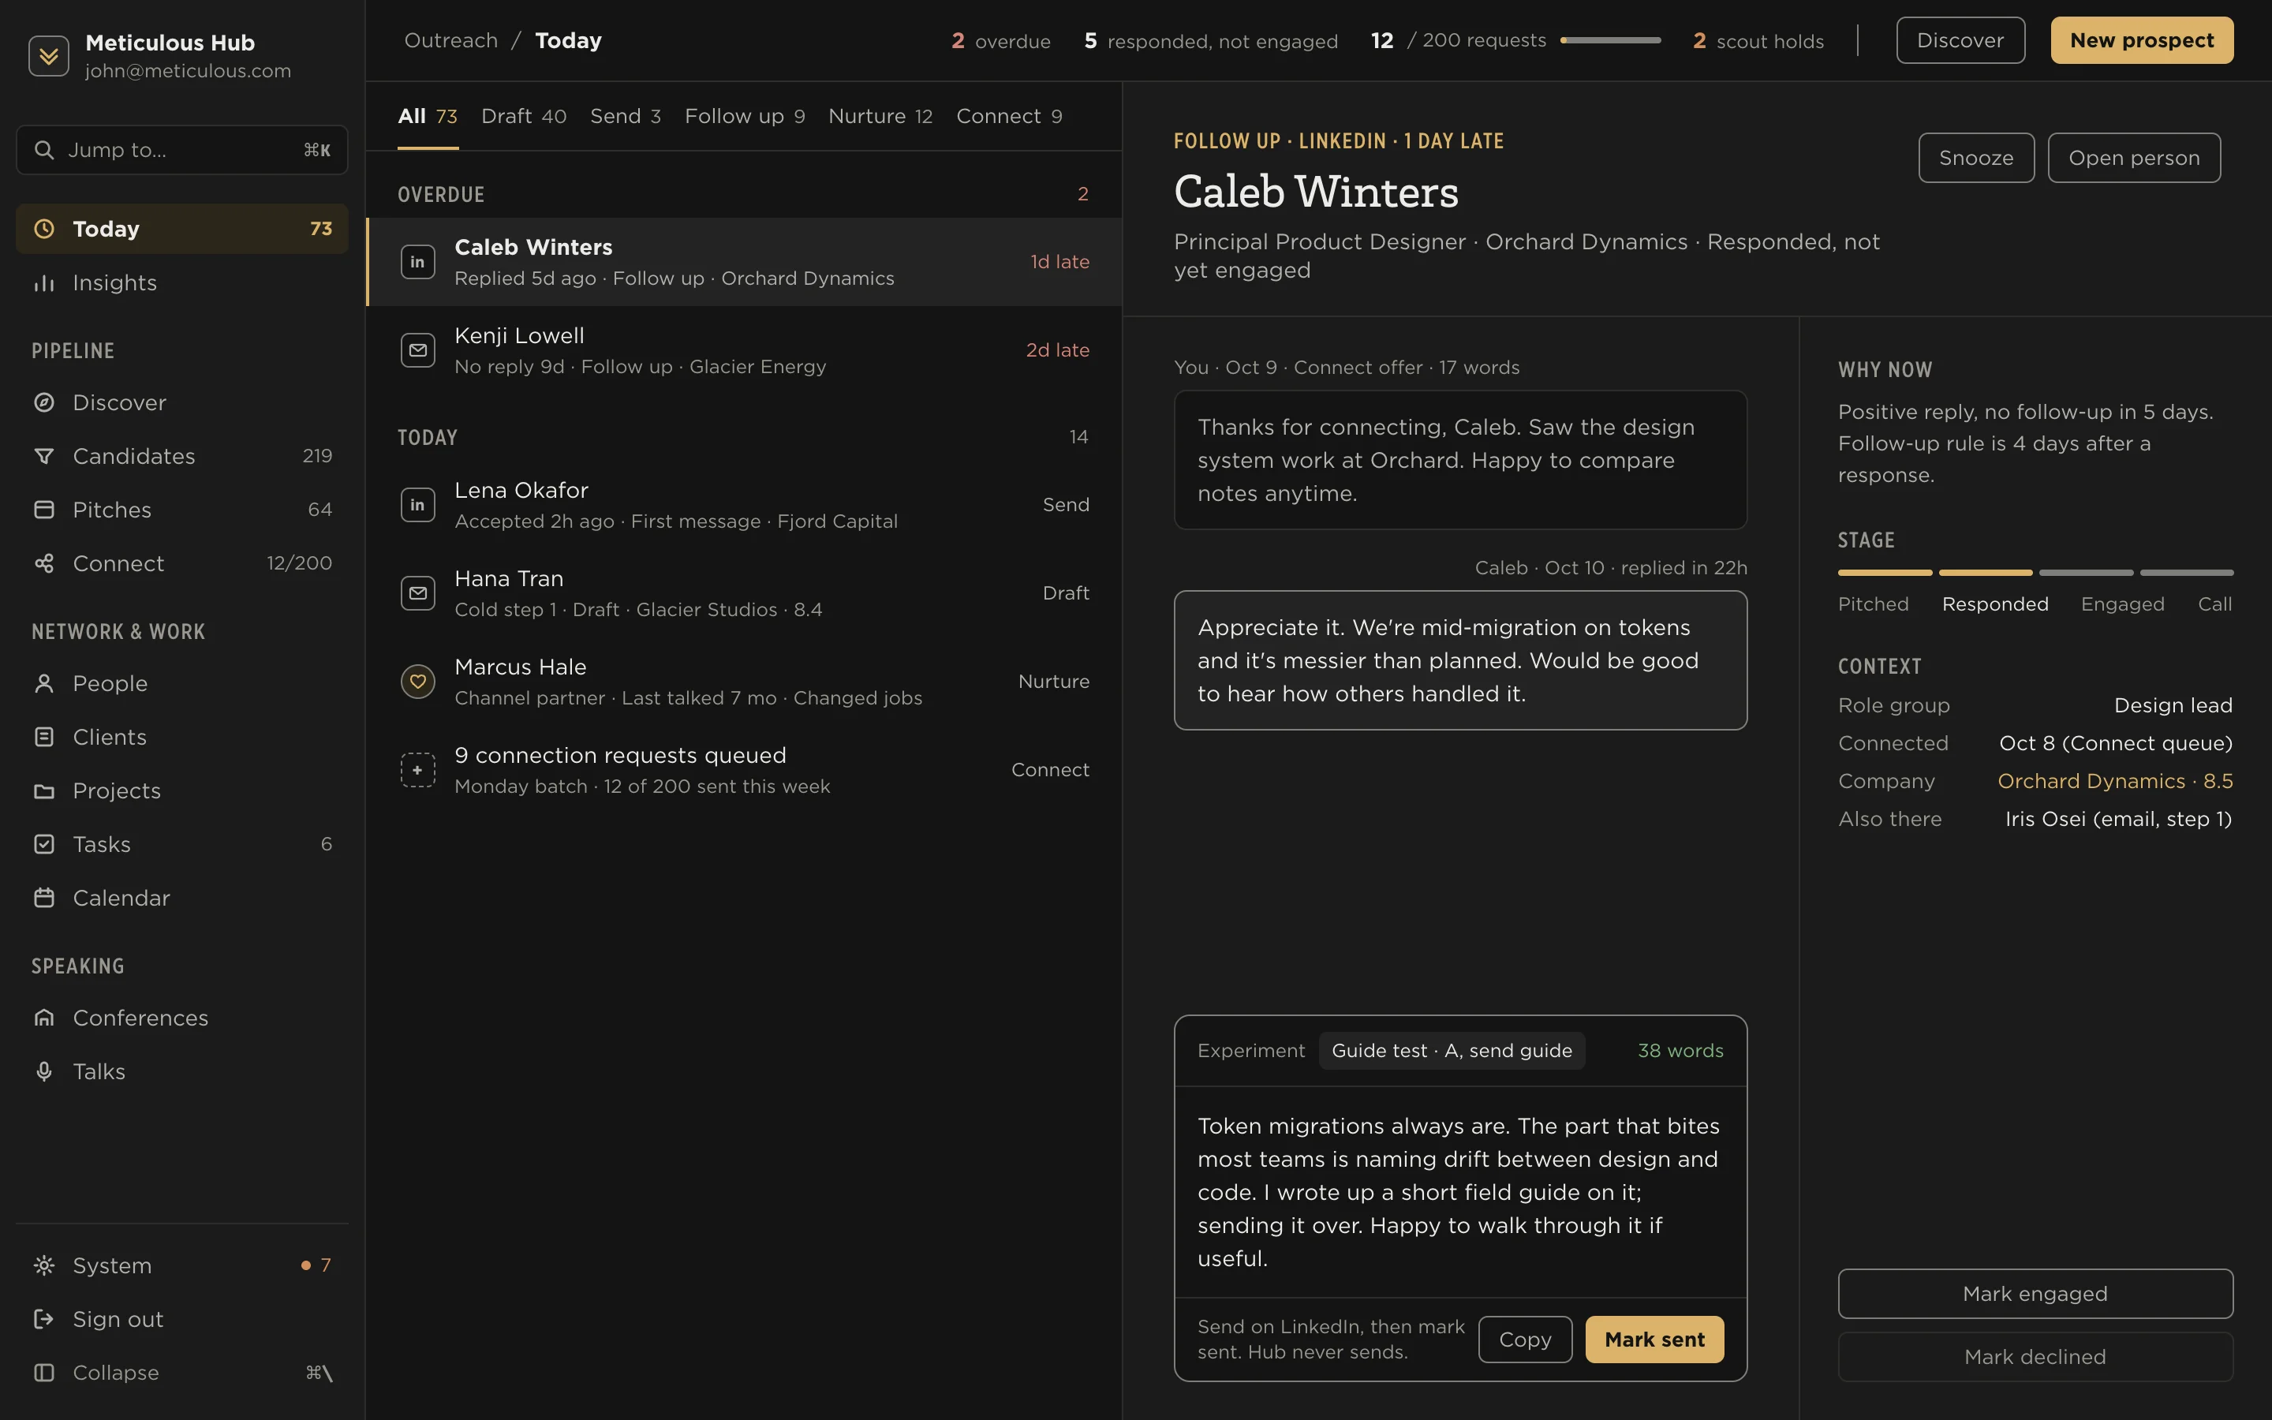The width and height of the screenshot is (2272, 1420).
Task: Open the Nurture 12 tab
Action: point(880,115)
